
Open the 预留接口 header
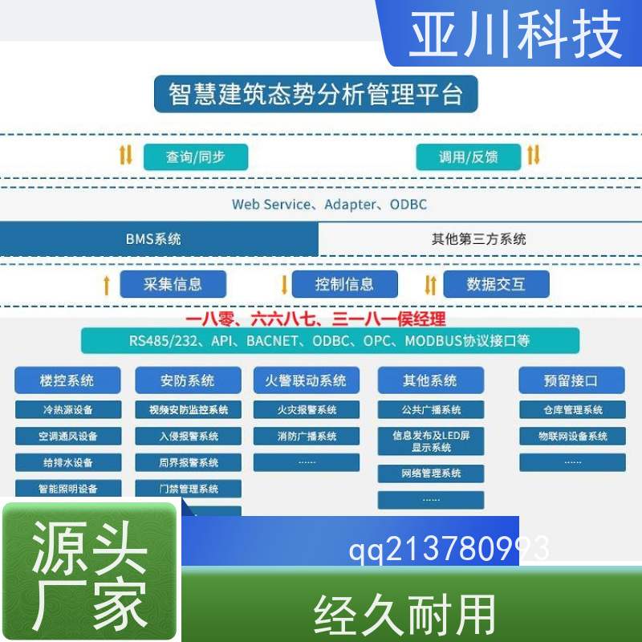tap(571, 380)
